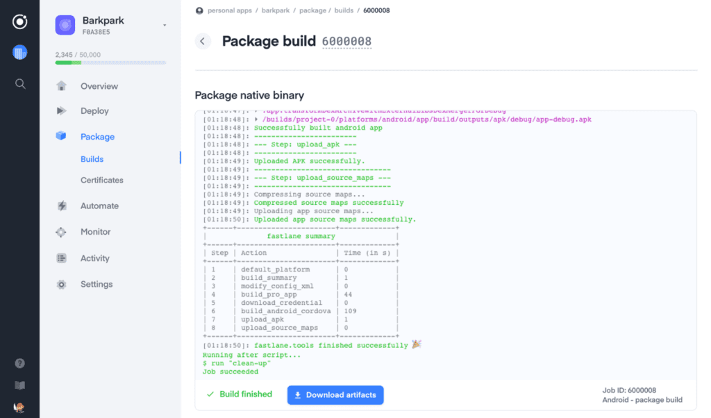Click the user avatar at the bottom left
The width and height of the screenshot is (711, 418).
19,407
